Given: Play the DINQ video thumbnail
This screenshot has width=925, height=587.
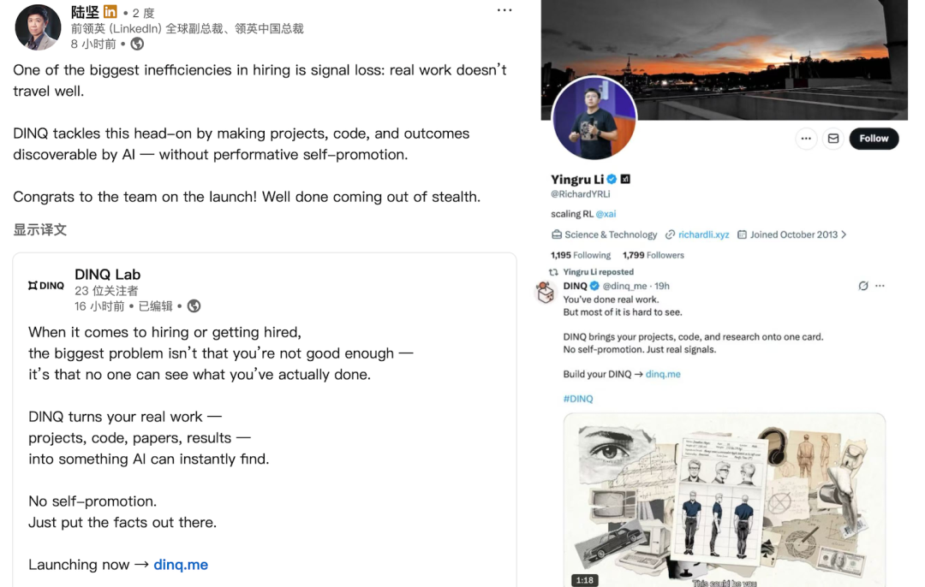Looking at the screenshot, I should [x=725, y=500].
